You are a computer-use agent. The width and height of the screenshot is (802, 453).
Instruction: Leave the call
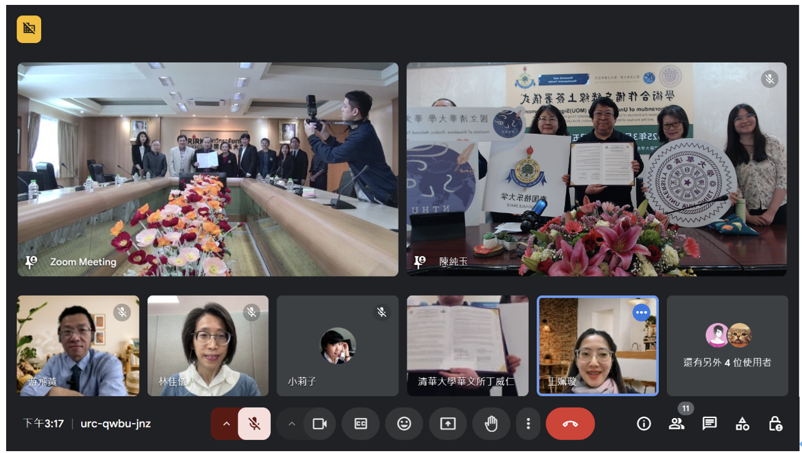pos(570,424)
